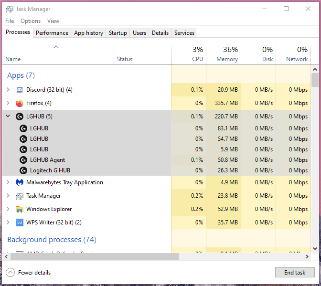Image resolution: width=321 pixels, height=286 pixels.
Task: Switch to the Services tab
Action: [184, 33]
